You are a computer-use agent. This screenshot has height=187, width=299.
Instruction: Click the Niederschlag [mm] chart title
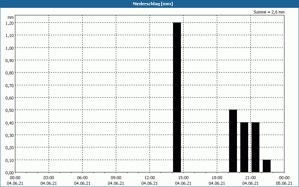(153, 4)
